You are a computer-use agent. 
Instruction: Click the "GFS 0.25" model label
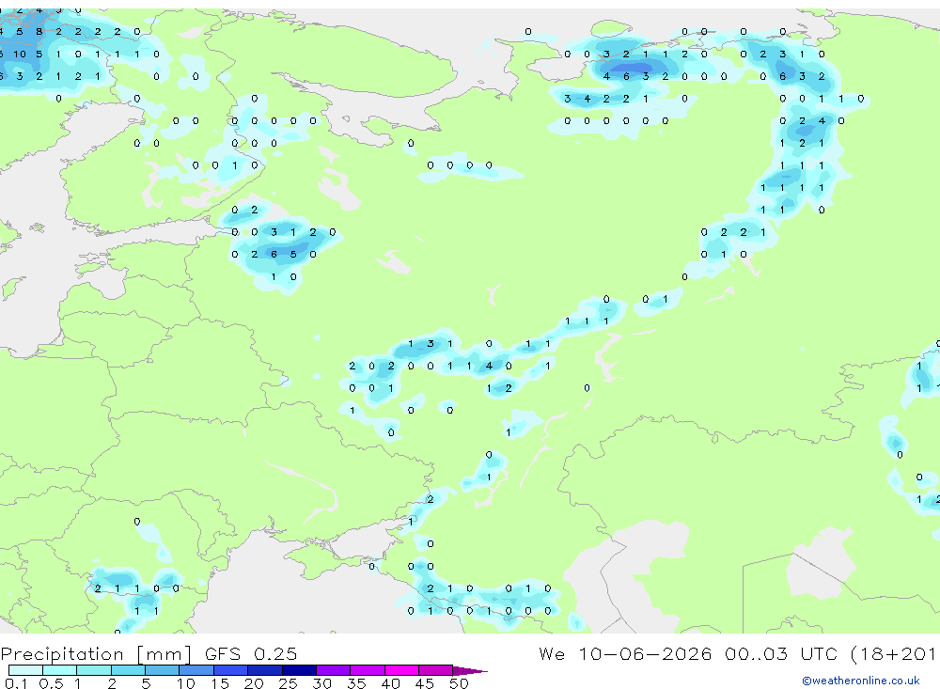(x=251, y=653)
